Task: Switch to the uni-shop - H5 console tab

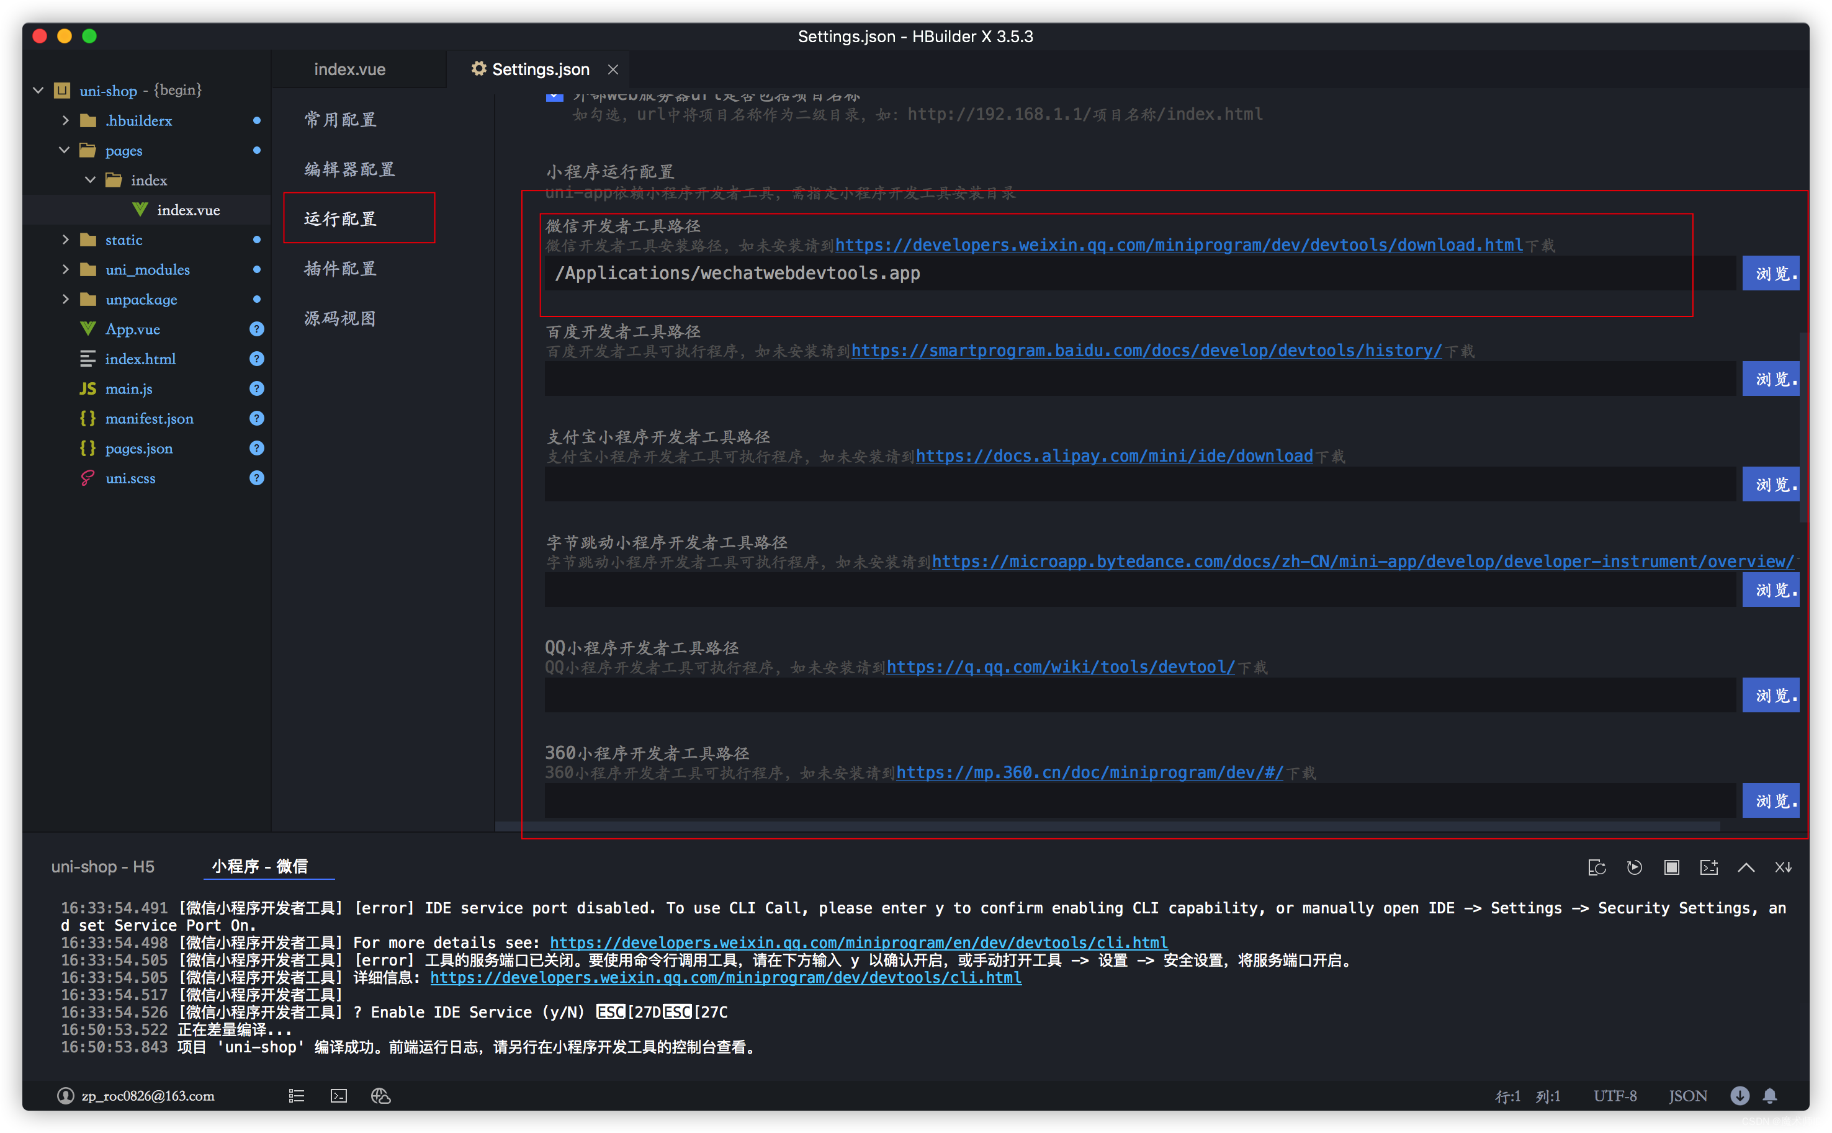Action: (102, 866)
